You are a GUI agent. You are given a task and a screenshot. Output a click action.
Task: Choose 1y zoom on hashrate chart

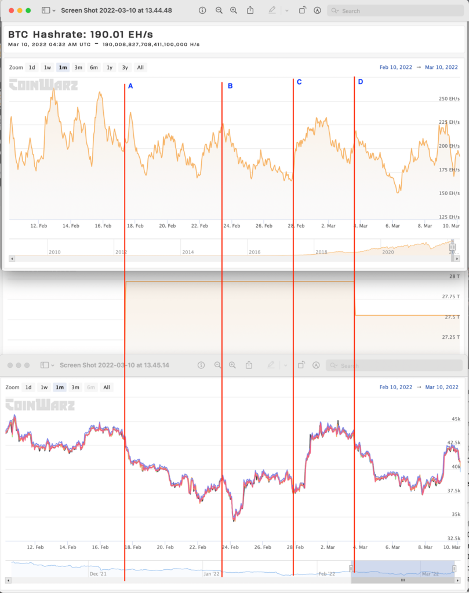click(x=109, y=67)
